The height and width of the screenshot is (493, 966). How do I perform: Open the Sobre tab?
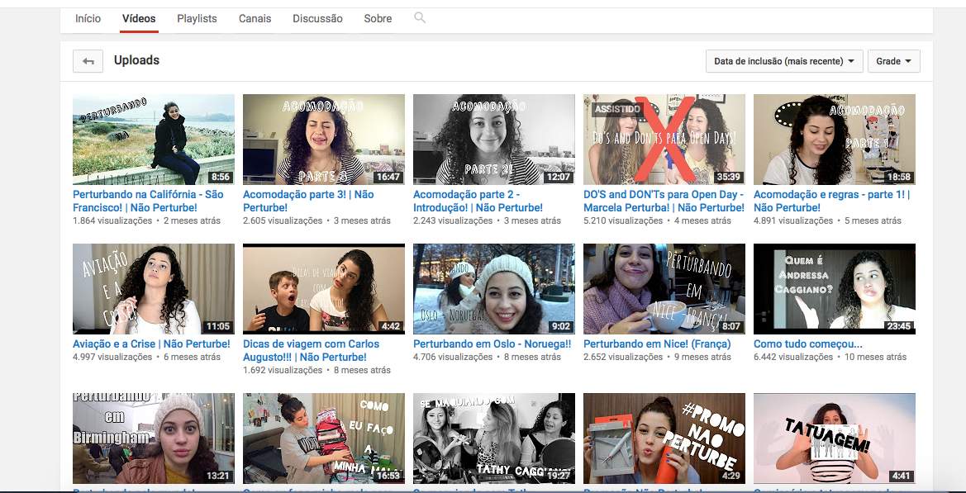(x=378, y=18)
